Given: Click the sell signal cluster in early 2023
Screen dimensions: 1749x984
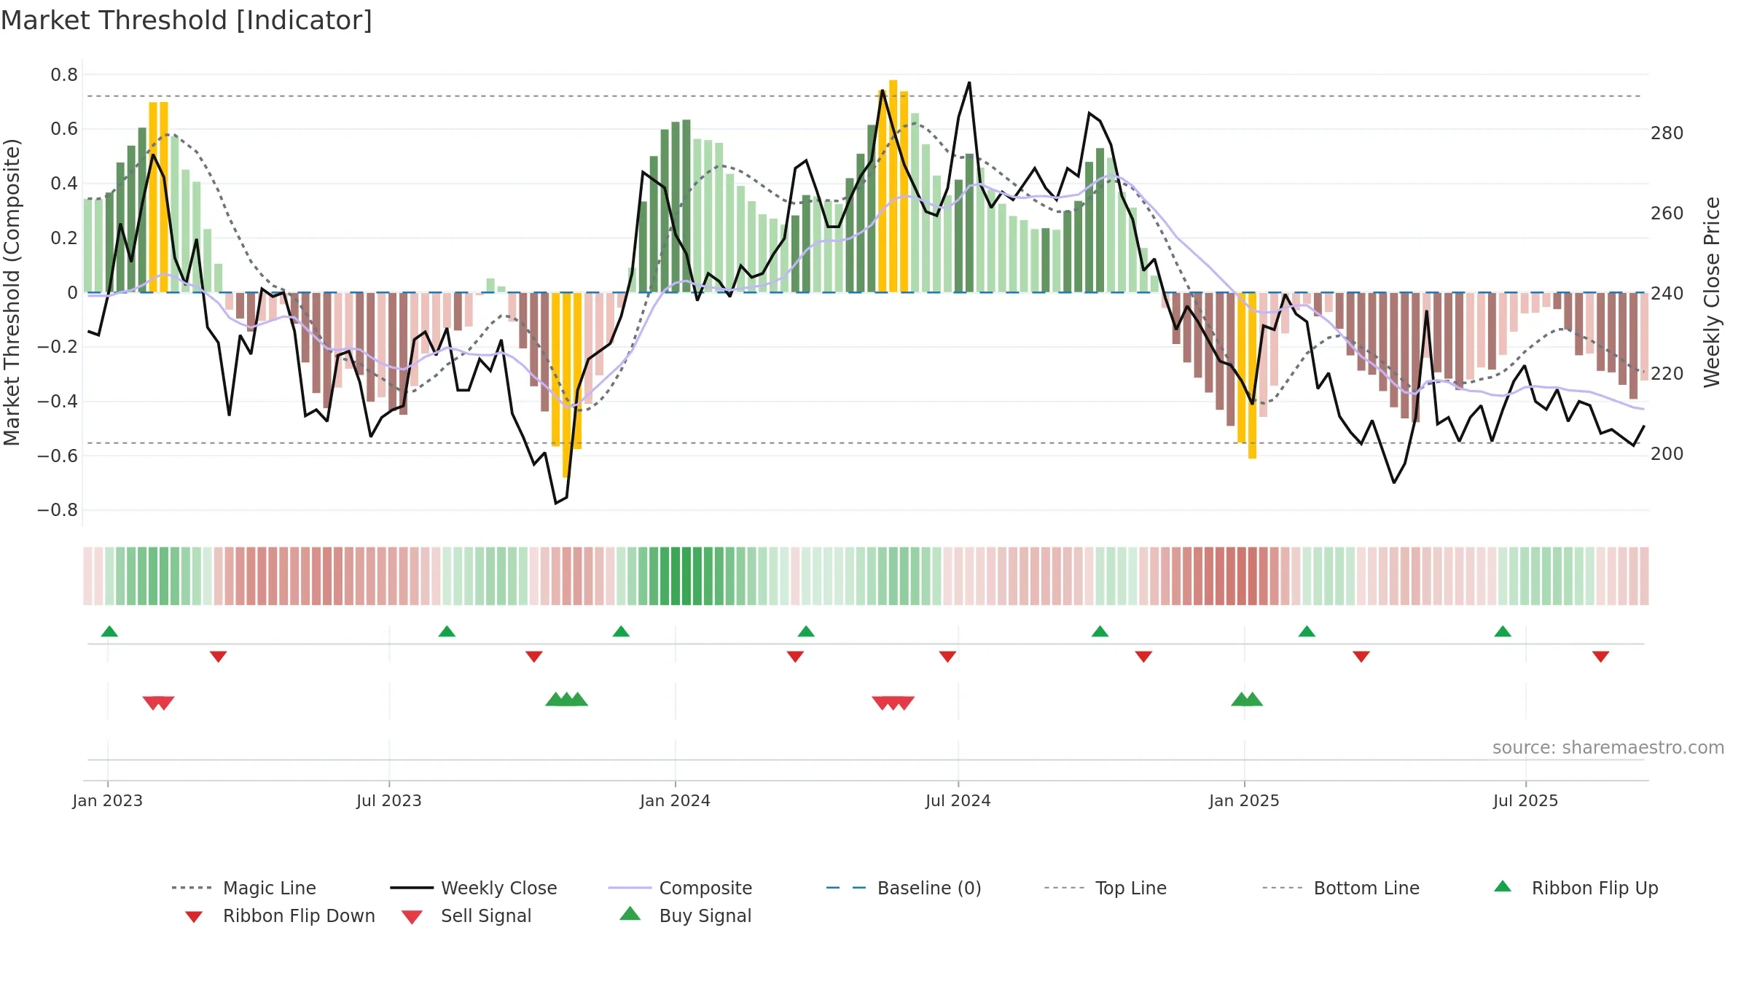Looking at the screenshot, I should tap(158, 703).
